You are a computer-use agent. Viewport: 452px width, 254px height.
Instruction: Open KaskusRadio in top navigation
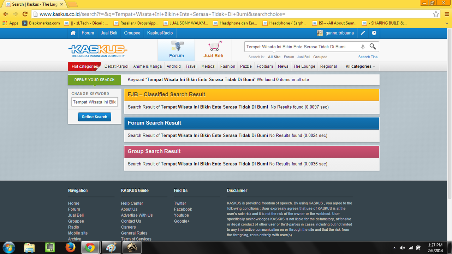pyautogui.click(x=160, y=33)
